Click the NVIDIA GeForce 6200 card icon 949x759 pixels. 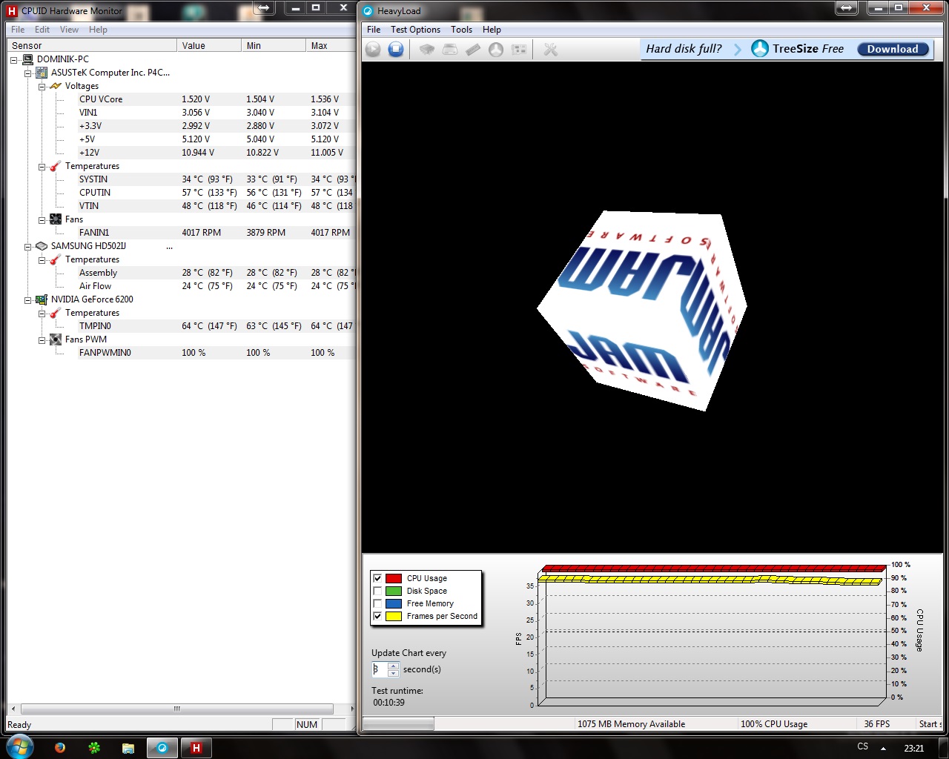click(x=42, y=299)
